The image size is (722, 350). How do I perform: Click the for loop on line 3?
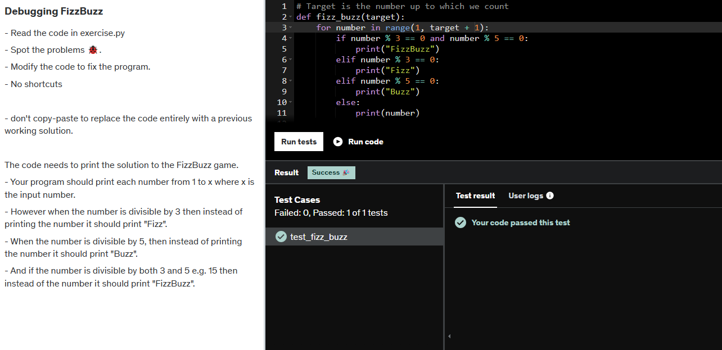(x=403, y=28)
